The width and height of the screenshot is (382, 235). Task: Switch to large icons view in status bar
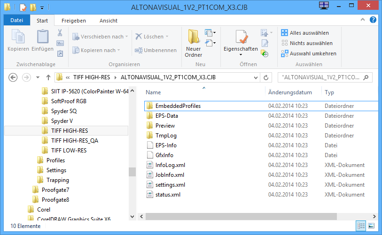click(x=371, y=226)
